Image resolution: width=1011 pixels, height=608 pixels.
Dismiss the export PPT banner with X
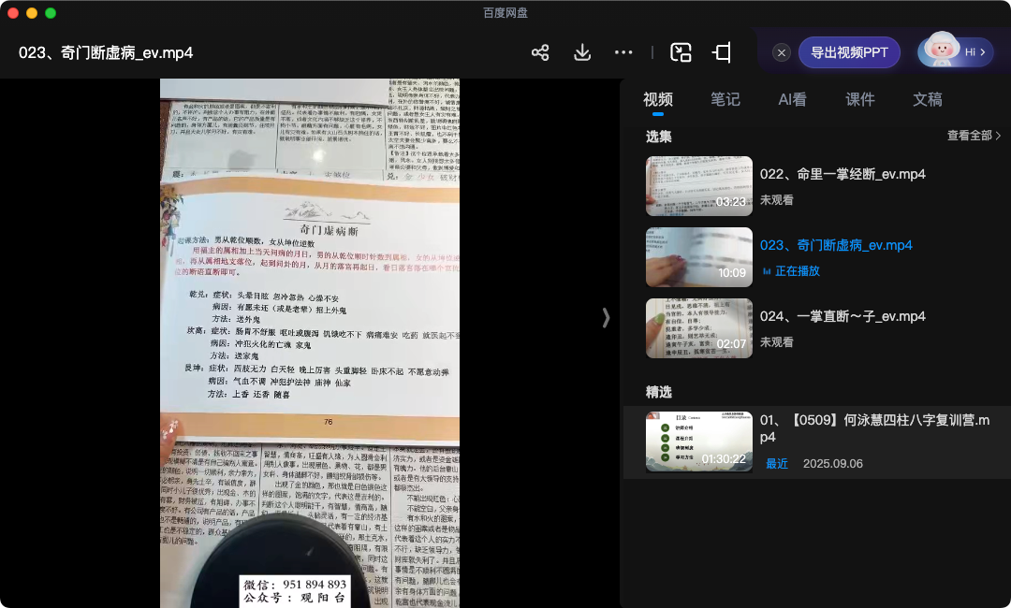pos(782,52)
